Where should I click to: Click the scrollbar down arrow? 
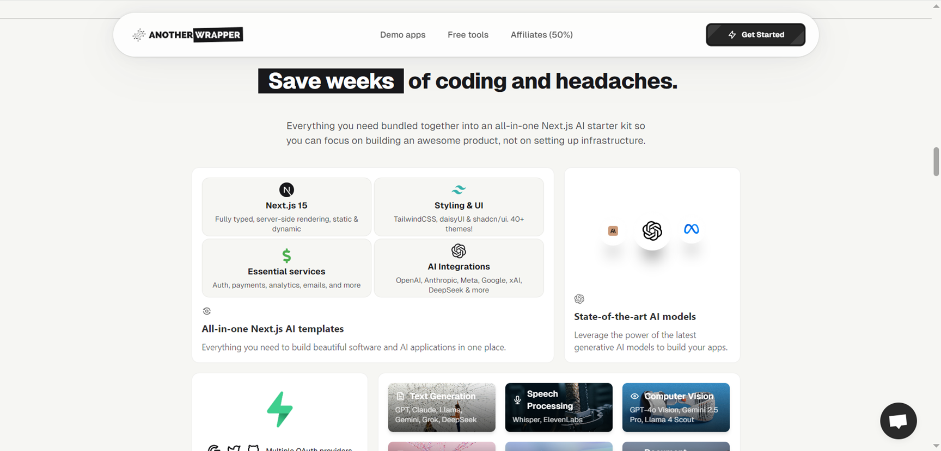(x=936, y=446)
